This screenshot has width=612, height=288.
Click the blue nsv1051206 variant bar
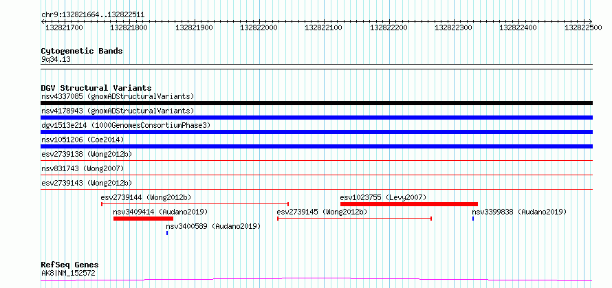tap(316, 146)
